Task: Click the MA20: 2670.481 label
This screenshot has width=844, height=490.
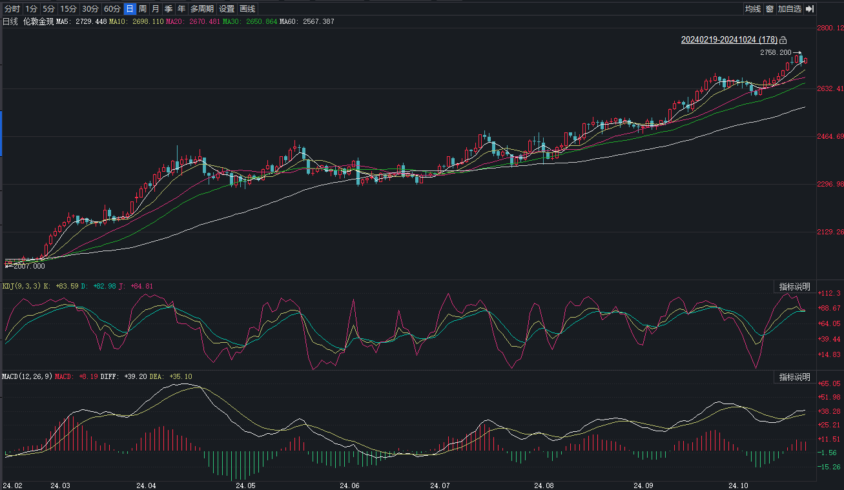Action: click(x=193, y=21)
